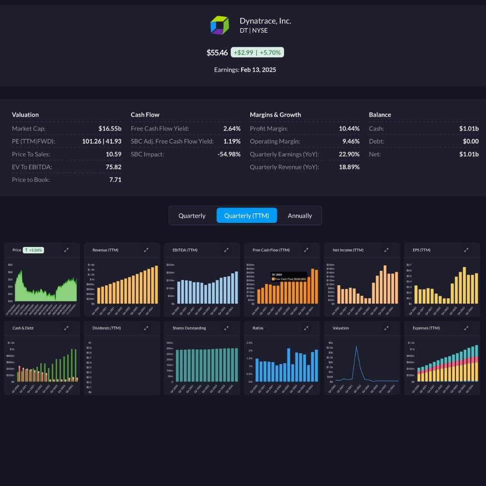
Task: Click the Dynatrace, Inc. company name
Action: click(265, 21)
